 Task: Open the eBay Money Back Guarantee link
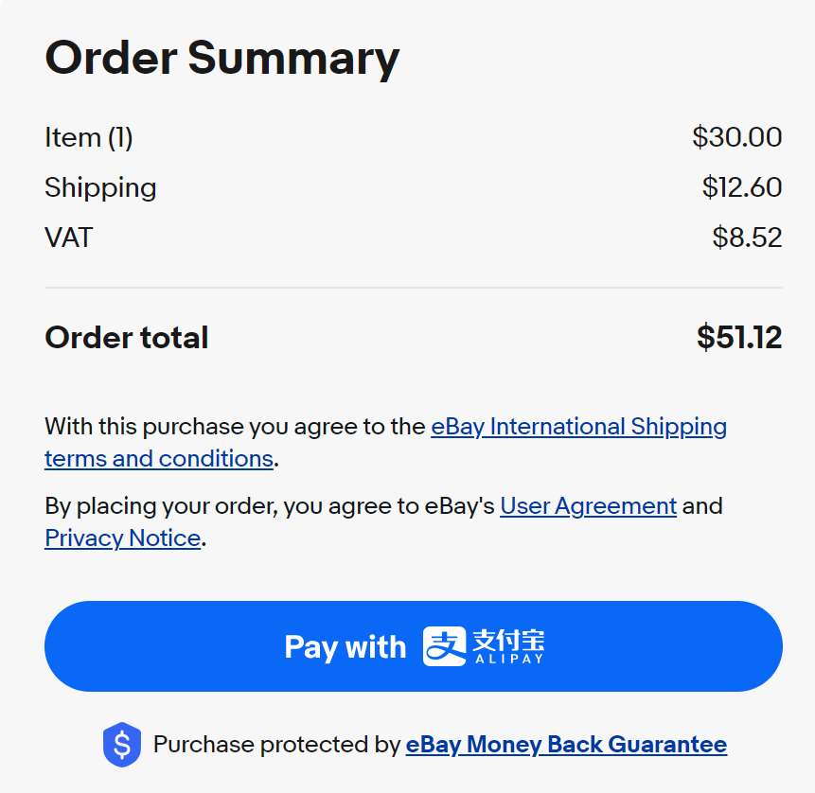click(x=566, y=745)
